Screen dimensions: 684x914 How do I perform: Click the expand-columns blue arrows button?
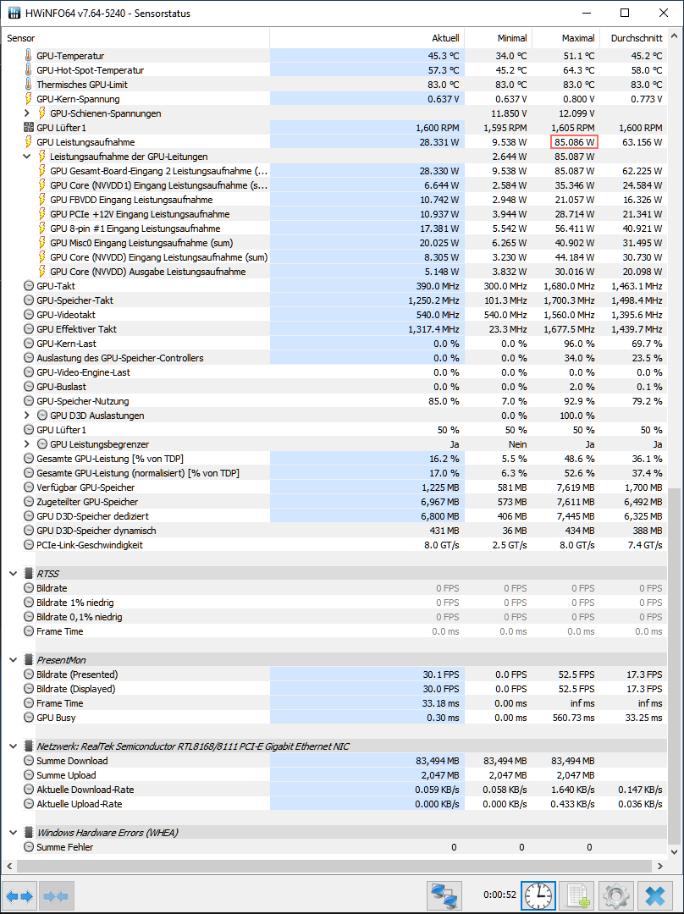coord(19,896)
